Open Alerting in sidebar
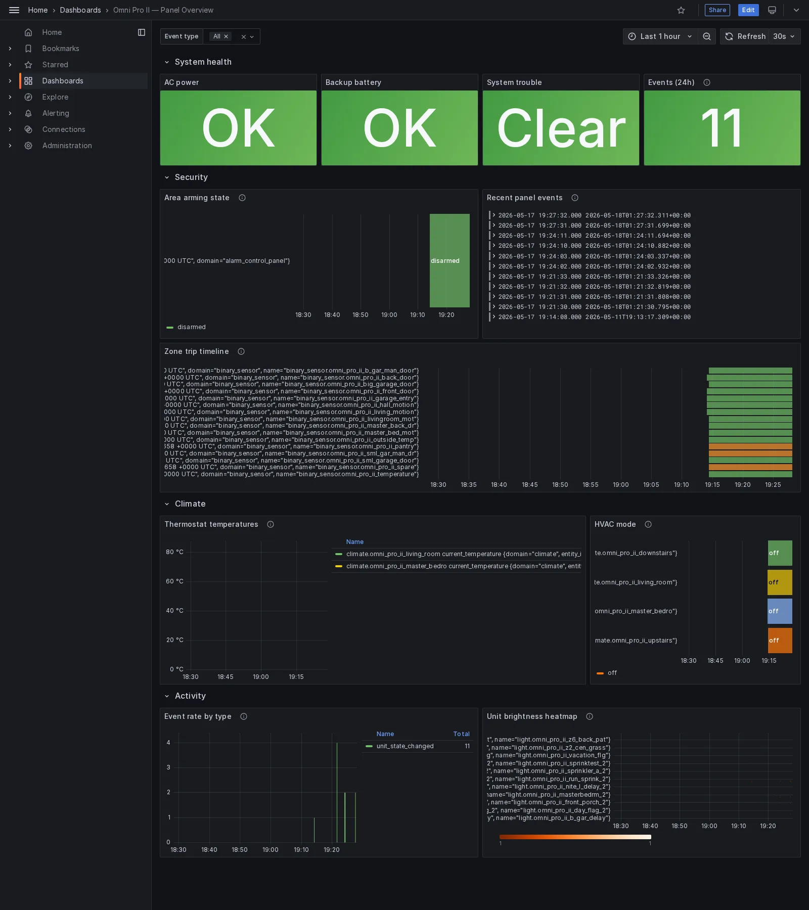Screen dimensions: 809x910 point(56,113)
